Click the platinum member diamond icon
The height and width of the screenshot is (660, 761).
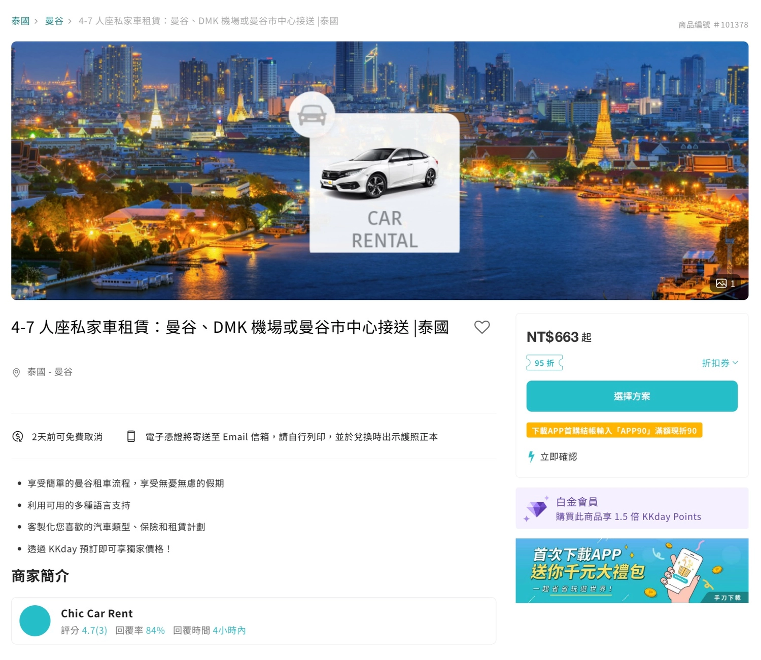536,508
